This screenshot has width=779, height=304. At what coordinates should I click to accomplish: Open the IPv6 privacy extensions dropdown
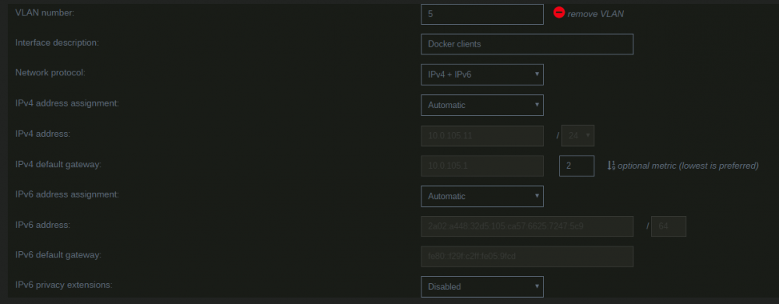(482, 287)
